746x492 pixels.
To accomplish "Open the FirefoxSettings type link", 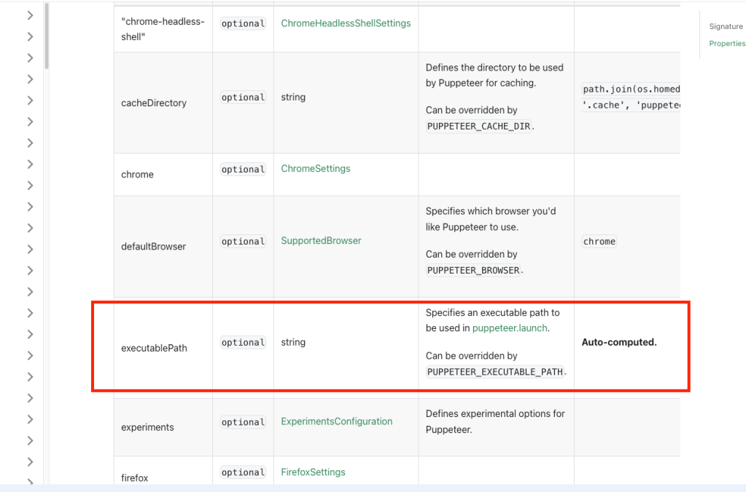I will [313, 472].
